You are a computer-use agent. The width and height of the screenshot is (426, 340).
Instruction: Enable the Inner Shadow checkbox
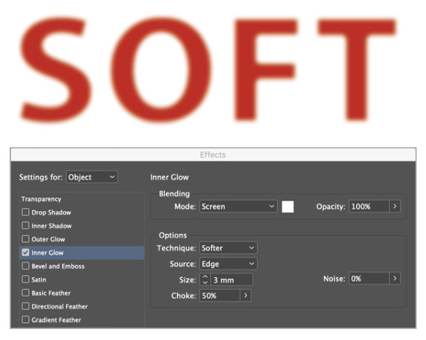(x=26, y=226)
